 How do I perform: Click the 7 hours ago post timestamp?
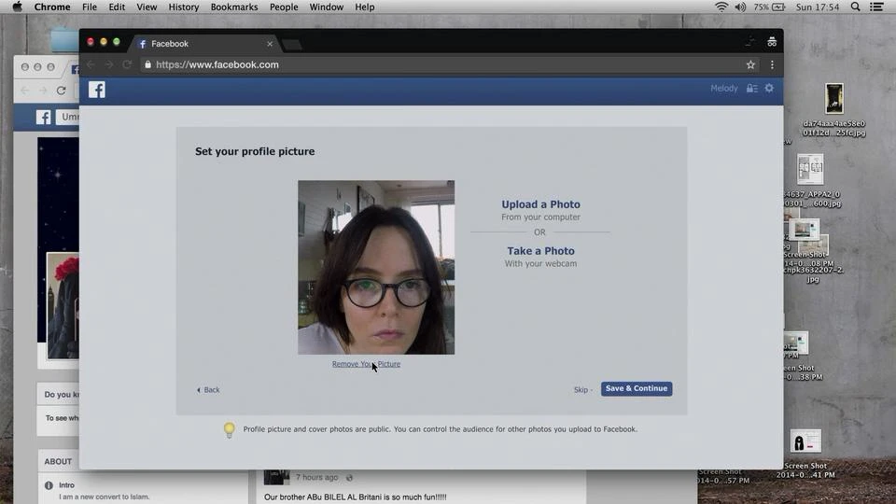pyautogui.click(x=316, y=477)
